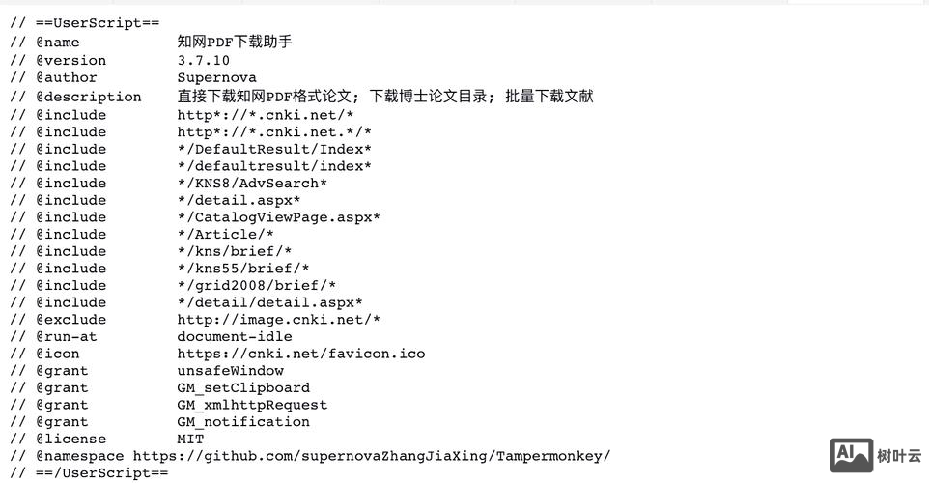The height and width of the screenshot is (483, 929).
Task: Click the author name Supernova
Action: coord(217,77)
